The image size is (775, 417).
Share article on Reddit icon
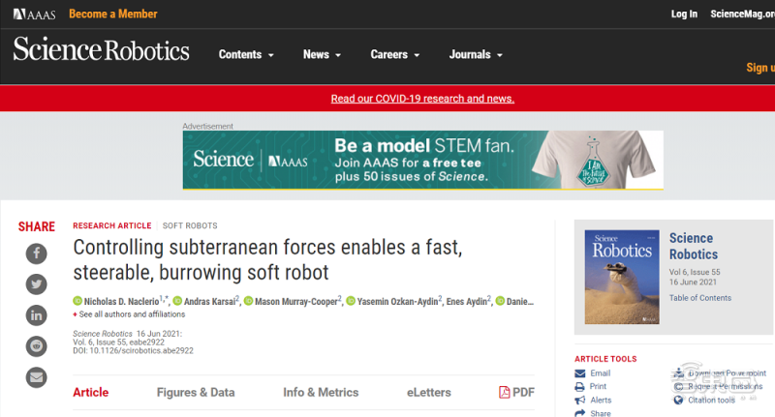pyautogui.click(x=37, y=346)
